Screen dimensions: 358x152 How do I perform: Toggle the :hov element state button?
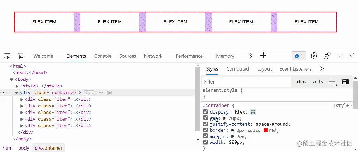coord(301,82)
